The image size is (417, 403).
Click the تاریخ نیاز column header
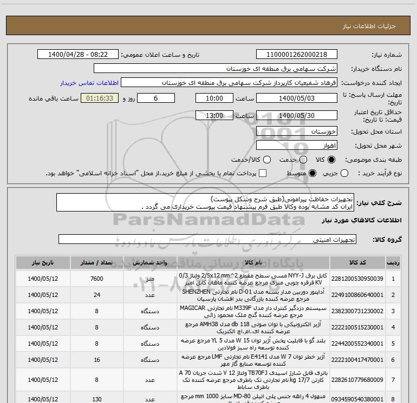43,262
